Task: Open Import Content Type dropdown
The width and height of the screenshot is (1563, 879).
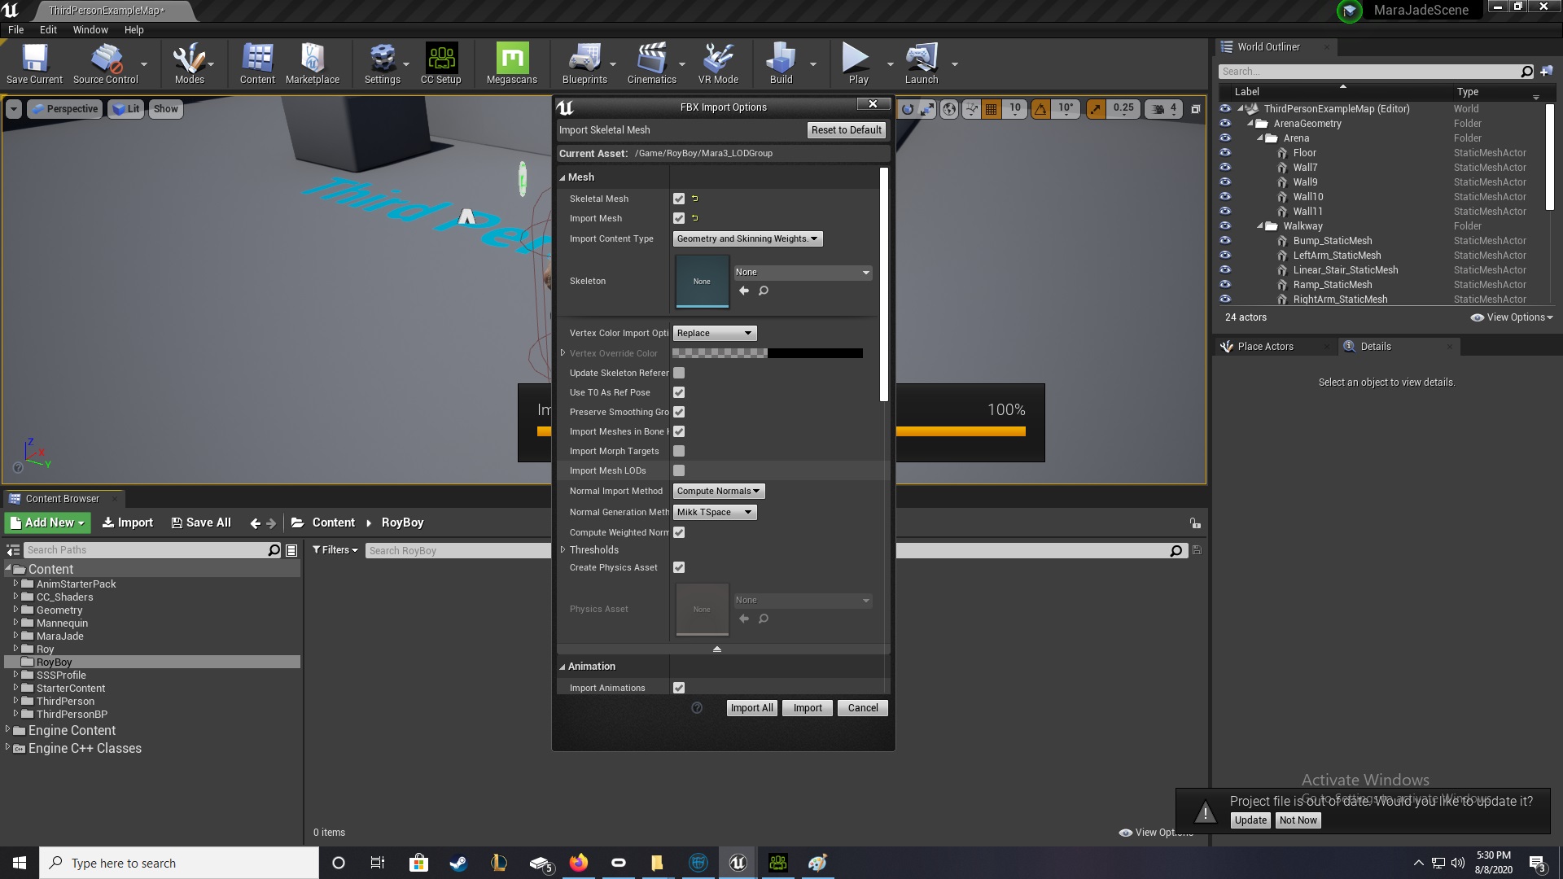Action: [747, 238]
